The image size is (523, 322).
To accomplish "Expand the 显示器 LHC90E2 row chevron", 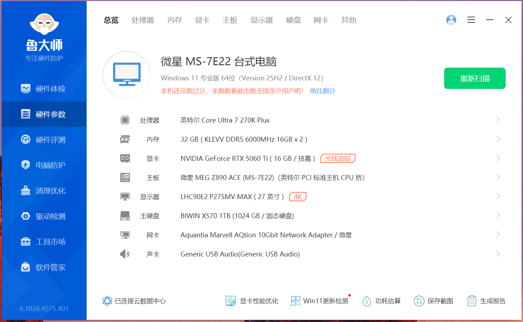I will 498,196.
